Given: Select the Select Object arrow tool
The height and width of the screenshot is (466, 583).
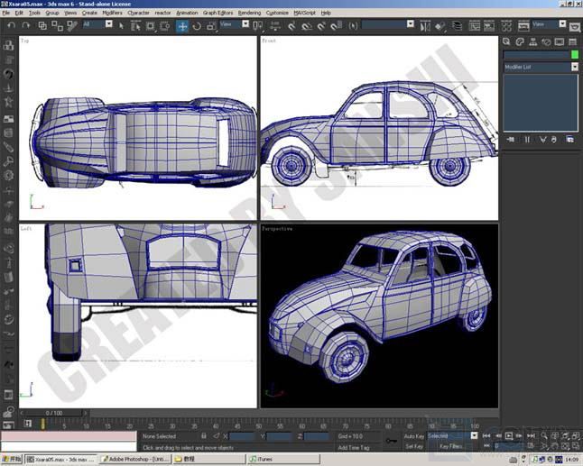Looking at the screenshot, I should tap(121, 25).
